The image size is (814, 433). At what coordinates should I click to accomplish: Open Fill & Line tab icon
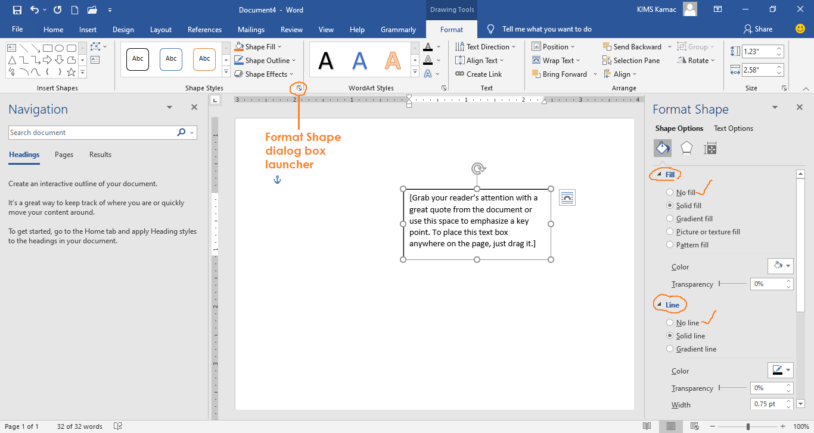click(663, 148)
